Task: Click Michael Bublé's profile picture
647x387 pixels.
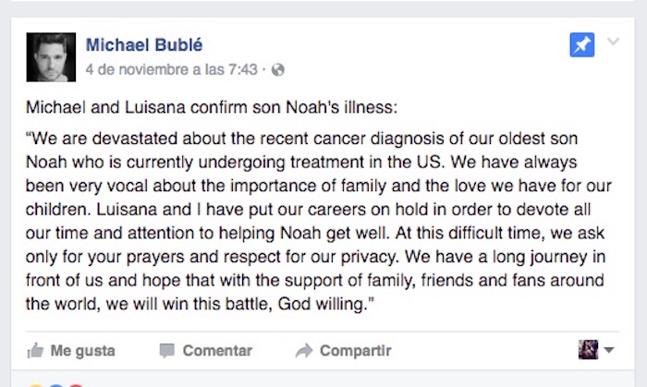Action: 51,55
